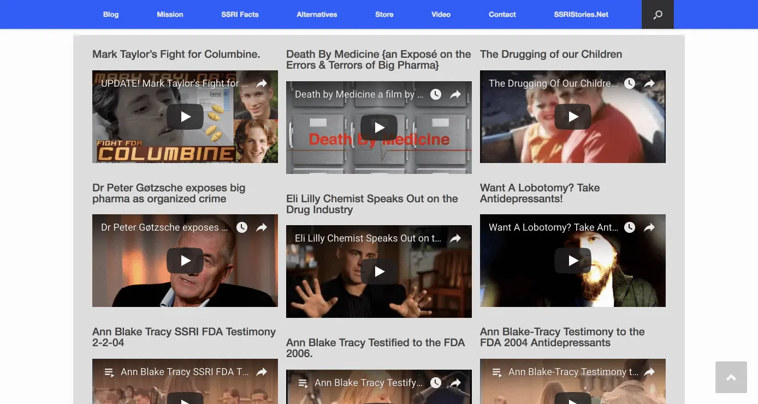Click heading 'Death By Medicine {an Exposé on the Errors'
Image resolution: width=758 pixels, height=404 pixels.
point(378,59)
